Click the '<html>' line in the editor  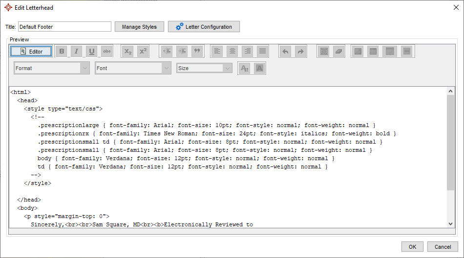click(21, 92)
